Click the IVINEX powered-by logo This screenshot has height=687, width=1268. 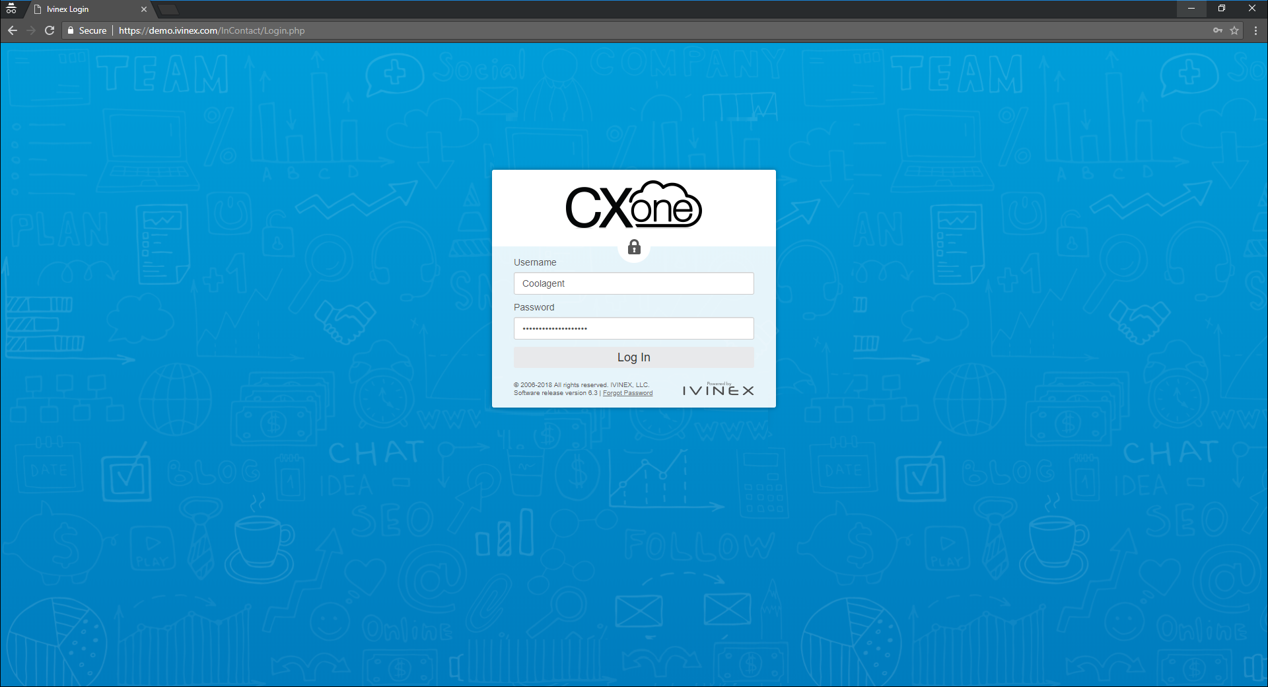(718, 390)
